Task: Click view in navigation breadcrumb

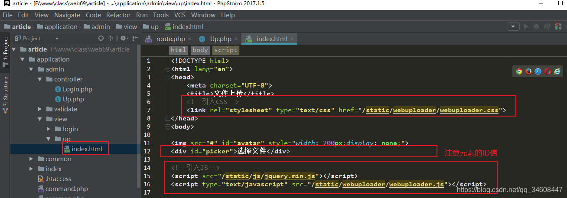Action: [126, 26]
